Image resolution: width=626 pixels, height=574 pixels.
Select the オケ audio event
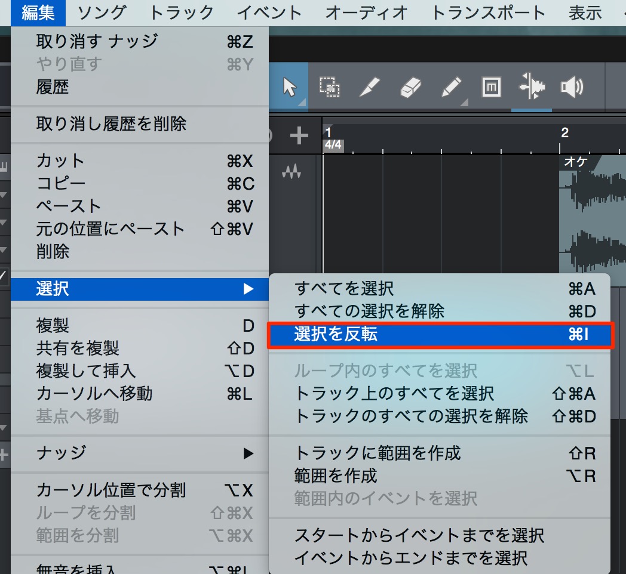pyautogui.click(x=593, y=215)
